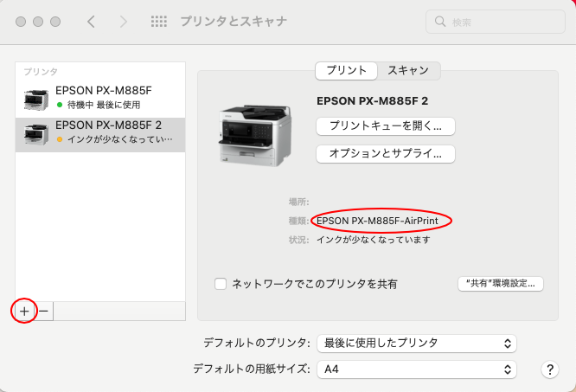The height and width of the screenshot is (392, 576).
Task: Click the 検索 search field
Action: 496,22
